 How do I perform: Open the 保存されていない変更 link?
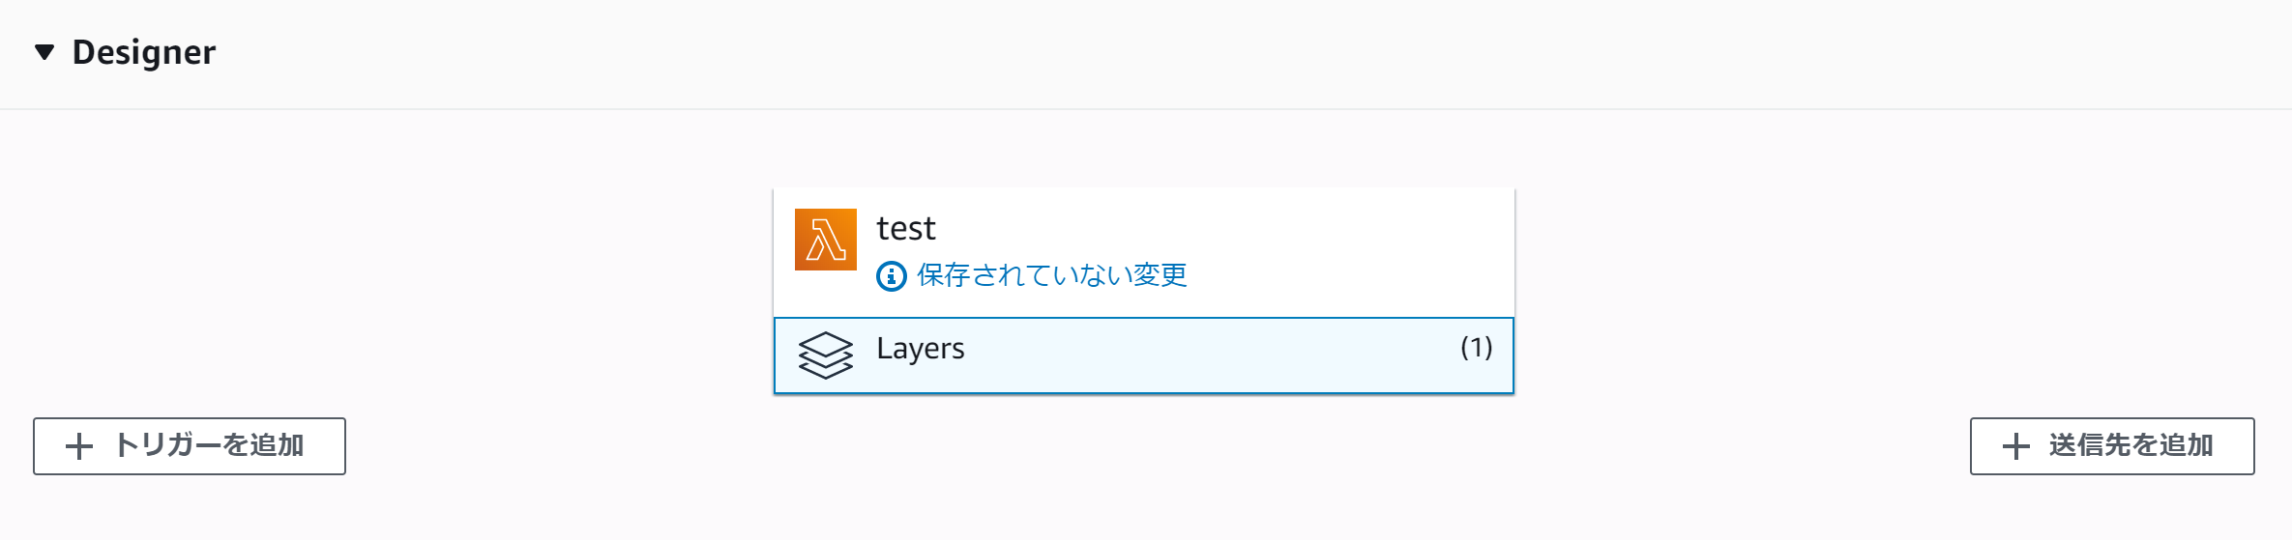pyautogui.click(x=1052, y=275)
